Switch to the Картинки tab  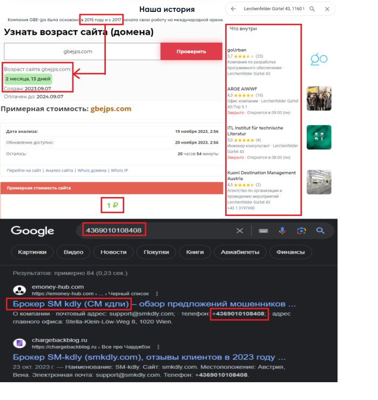coord(32,252)
